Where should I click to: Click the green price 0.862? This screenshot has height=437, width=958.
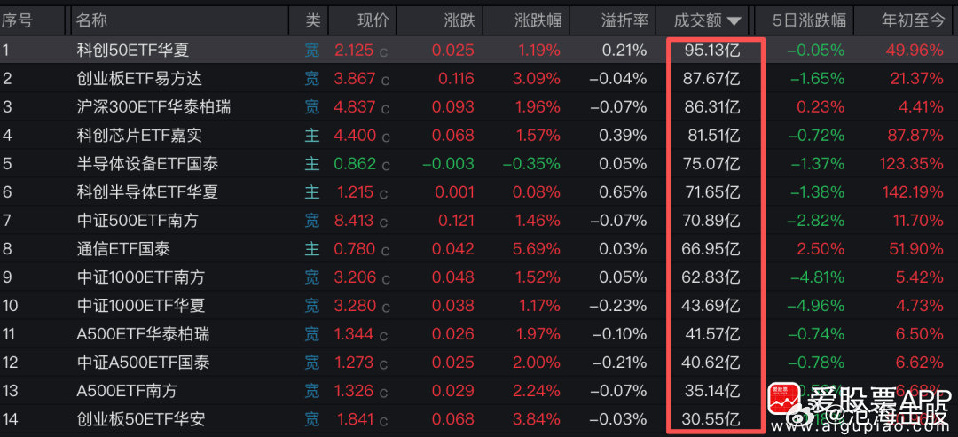[x=356, y=164]
